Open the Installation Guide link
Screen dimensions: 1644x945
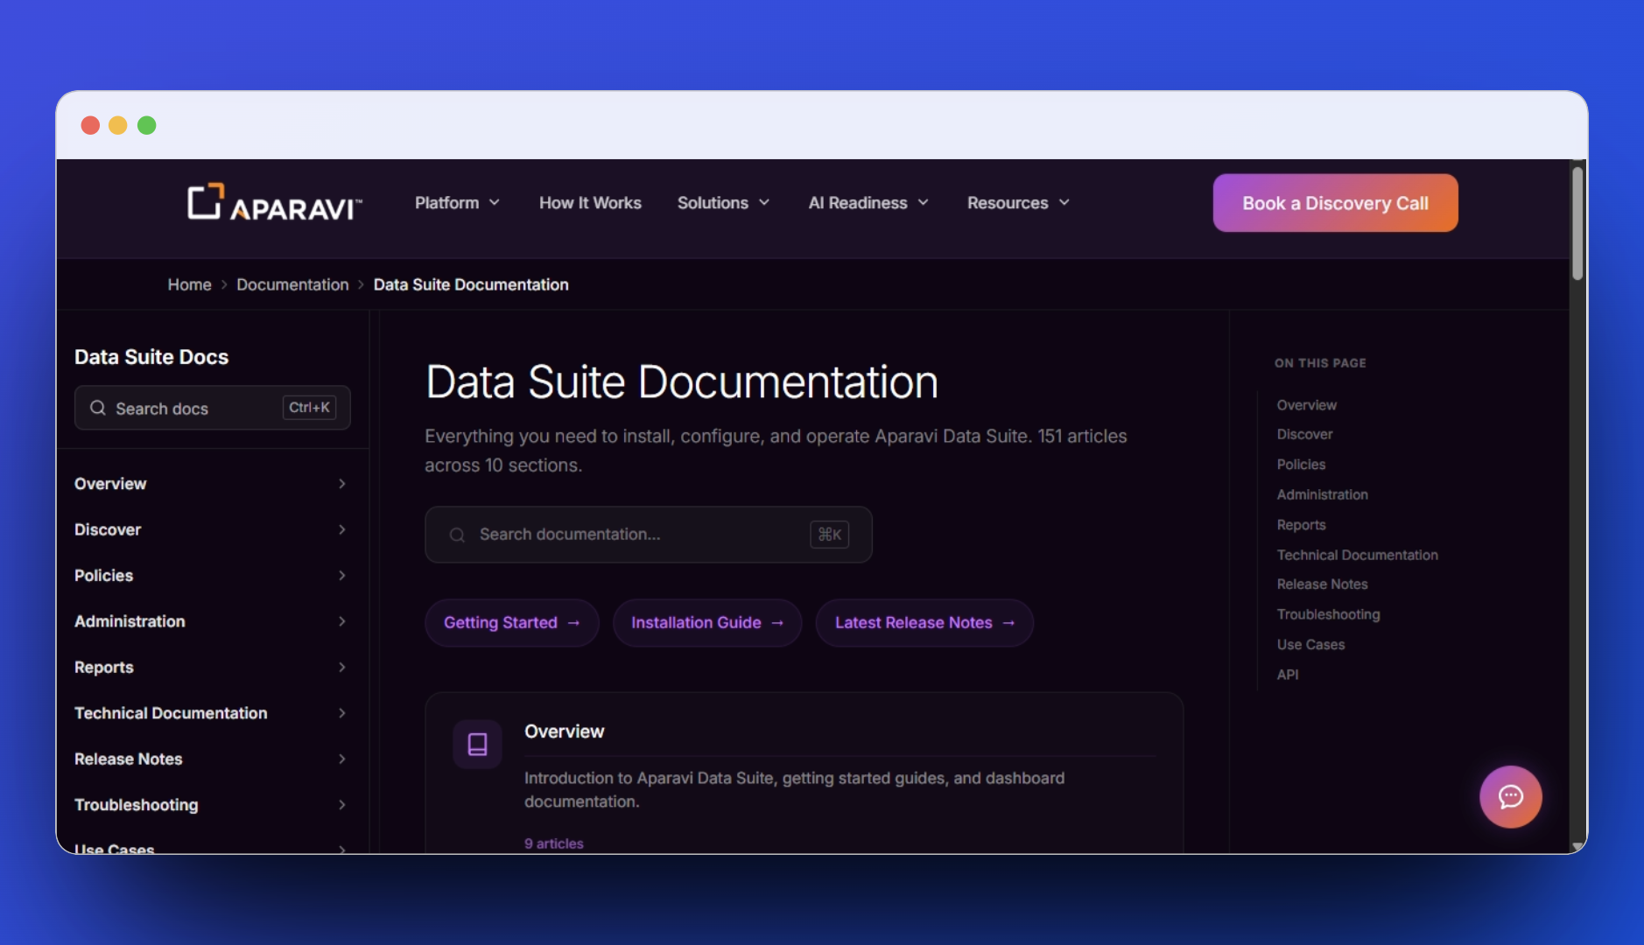(x=707, y=623)
